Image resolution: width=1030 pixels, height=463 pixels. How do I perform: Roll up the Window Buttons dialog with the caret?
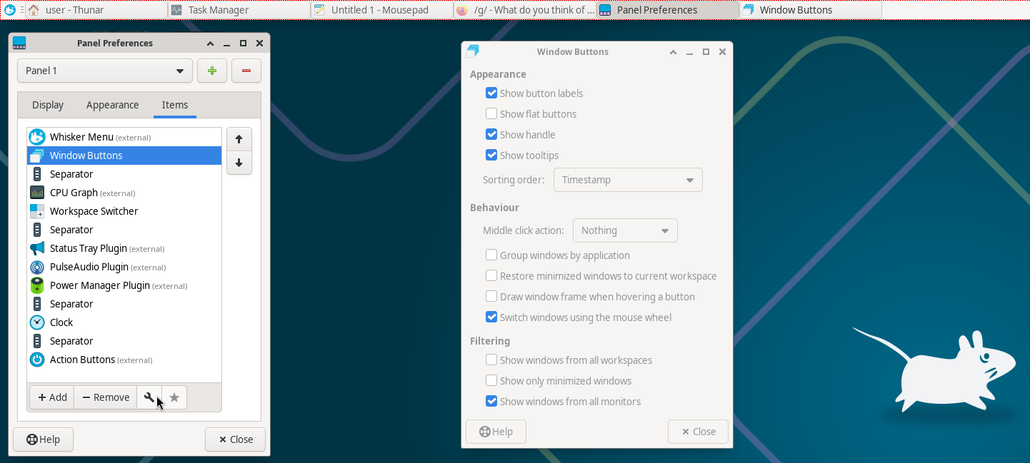[x=673, y=52]
